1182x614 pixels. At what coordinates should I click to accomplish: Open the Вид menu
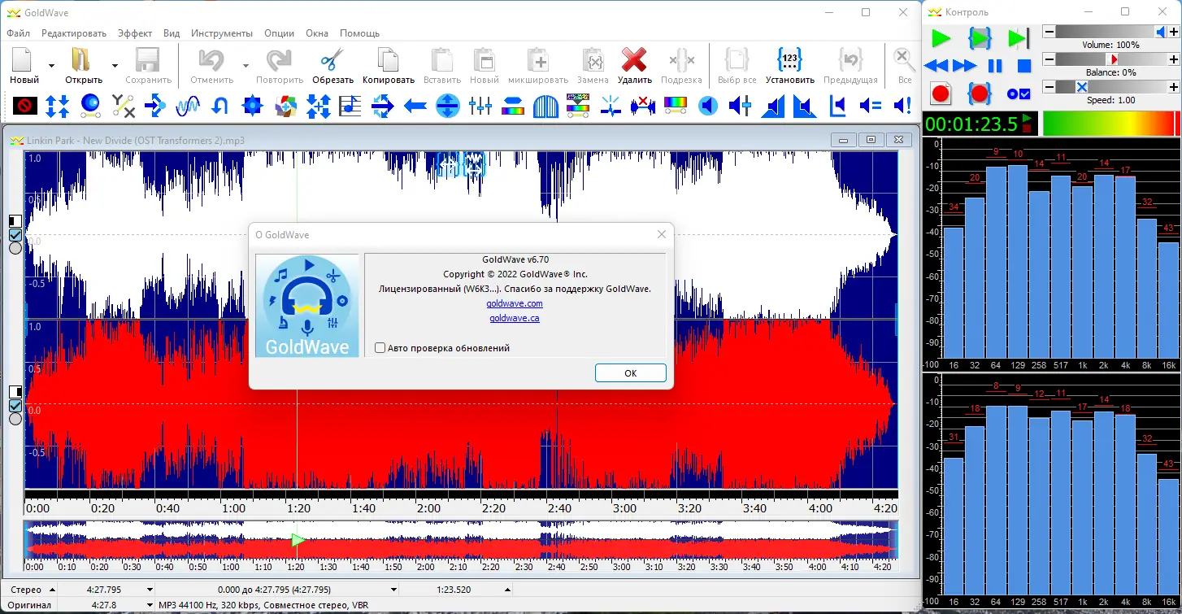(172, 33)
